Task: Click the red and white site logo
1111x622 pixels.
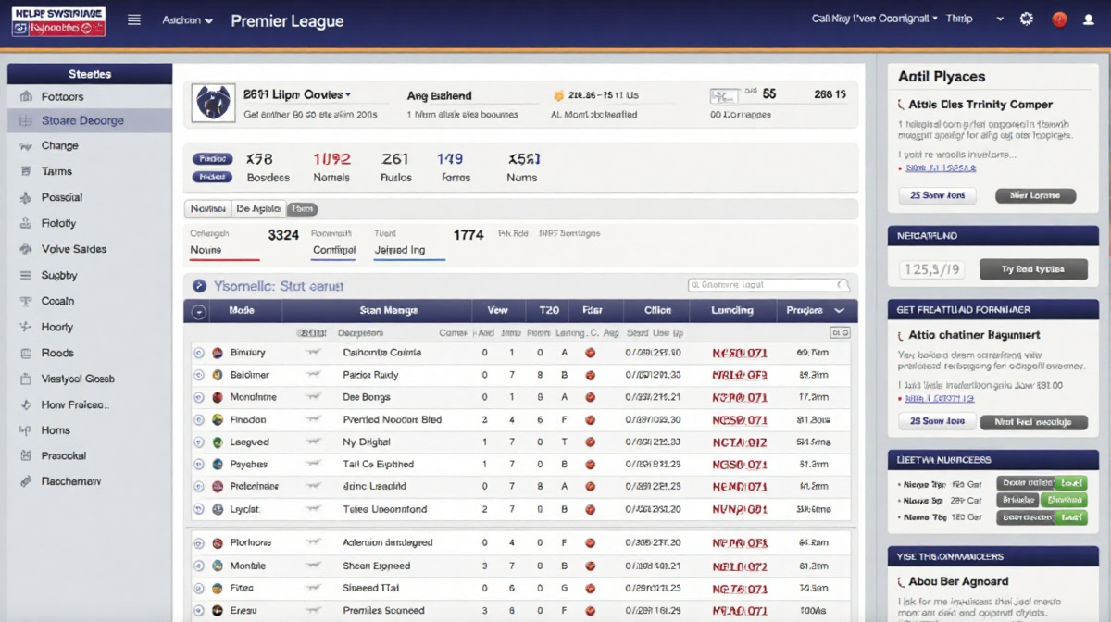Action: click(x=58, y=21)
